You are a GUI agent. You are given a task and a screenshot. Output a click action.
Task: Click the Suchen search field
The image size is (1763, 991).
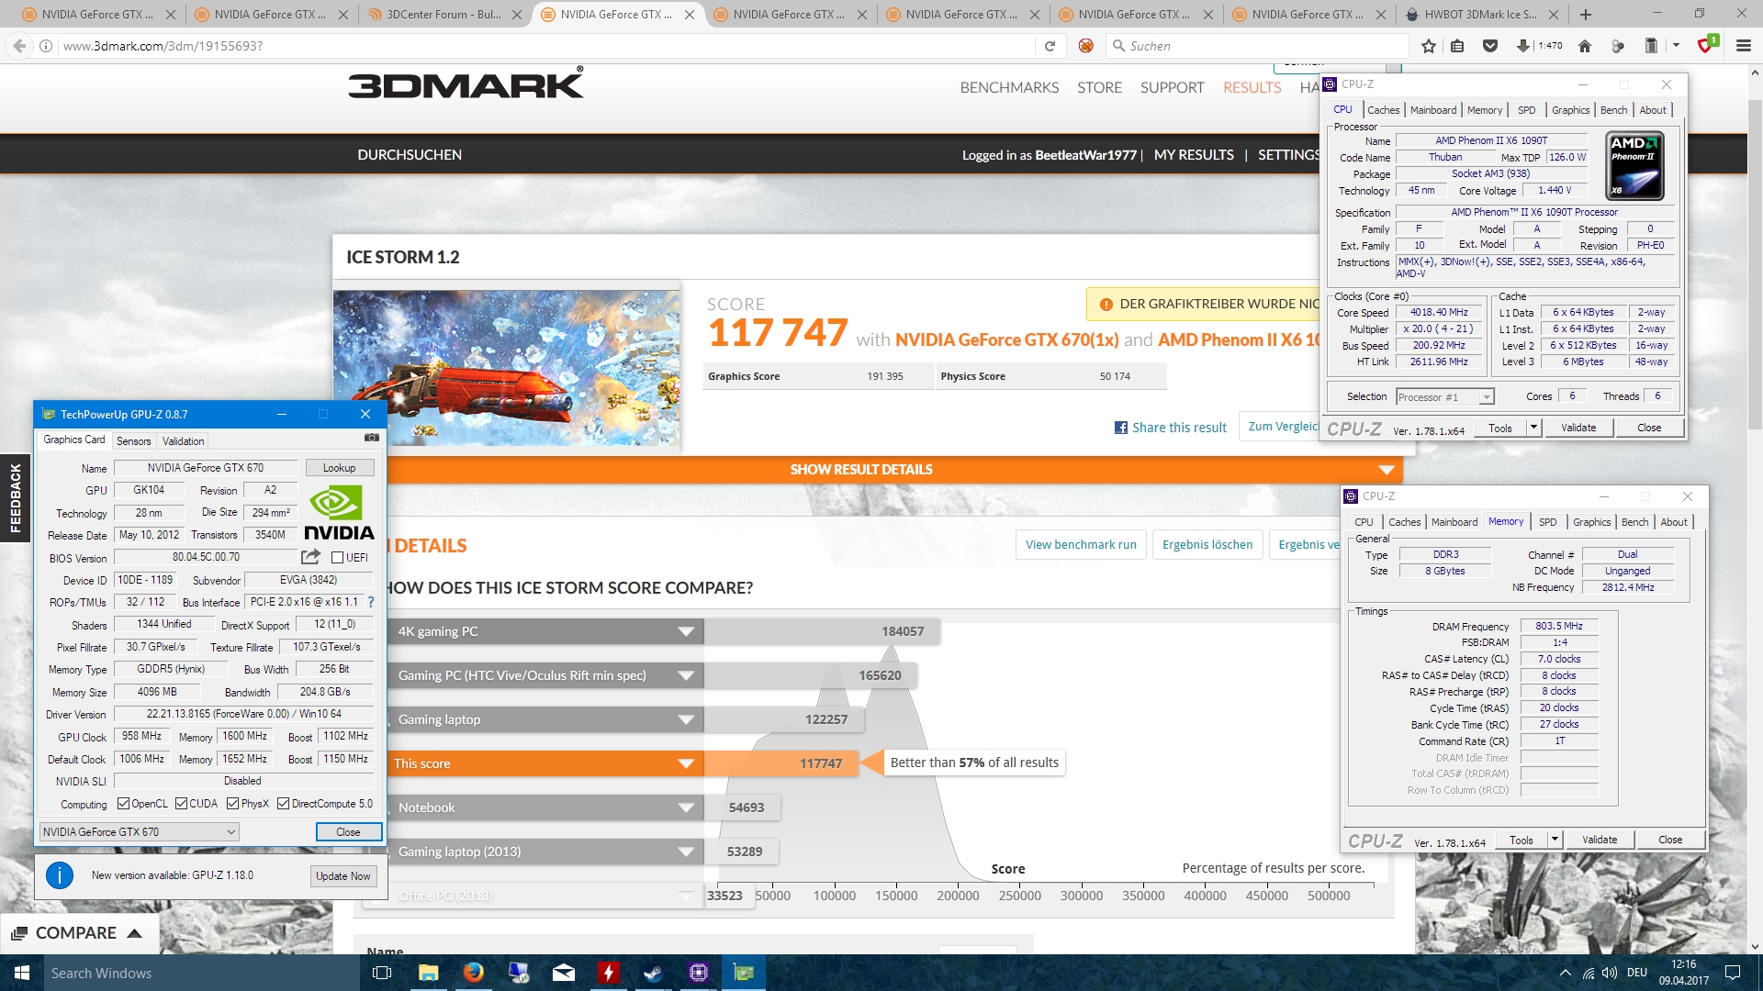pyautogui.click(x=1256, y=46)
